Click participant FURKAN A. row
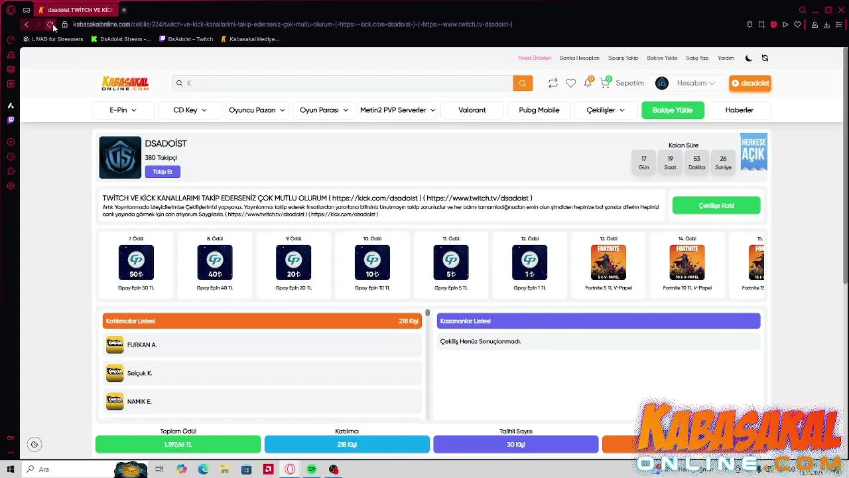Image resolution: width=849 pixels, height=478 pixels. tap(262, 345)
